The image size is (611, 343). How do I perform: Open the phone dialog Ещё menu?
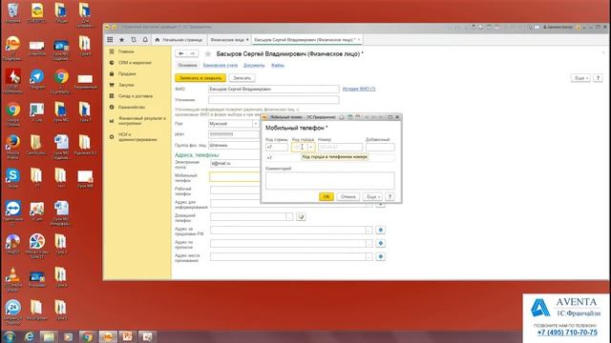[372, 197]
